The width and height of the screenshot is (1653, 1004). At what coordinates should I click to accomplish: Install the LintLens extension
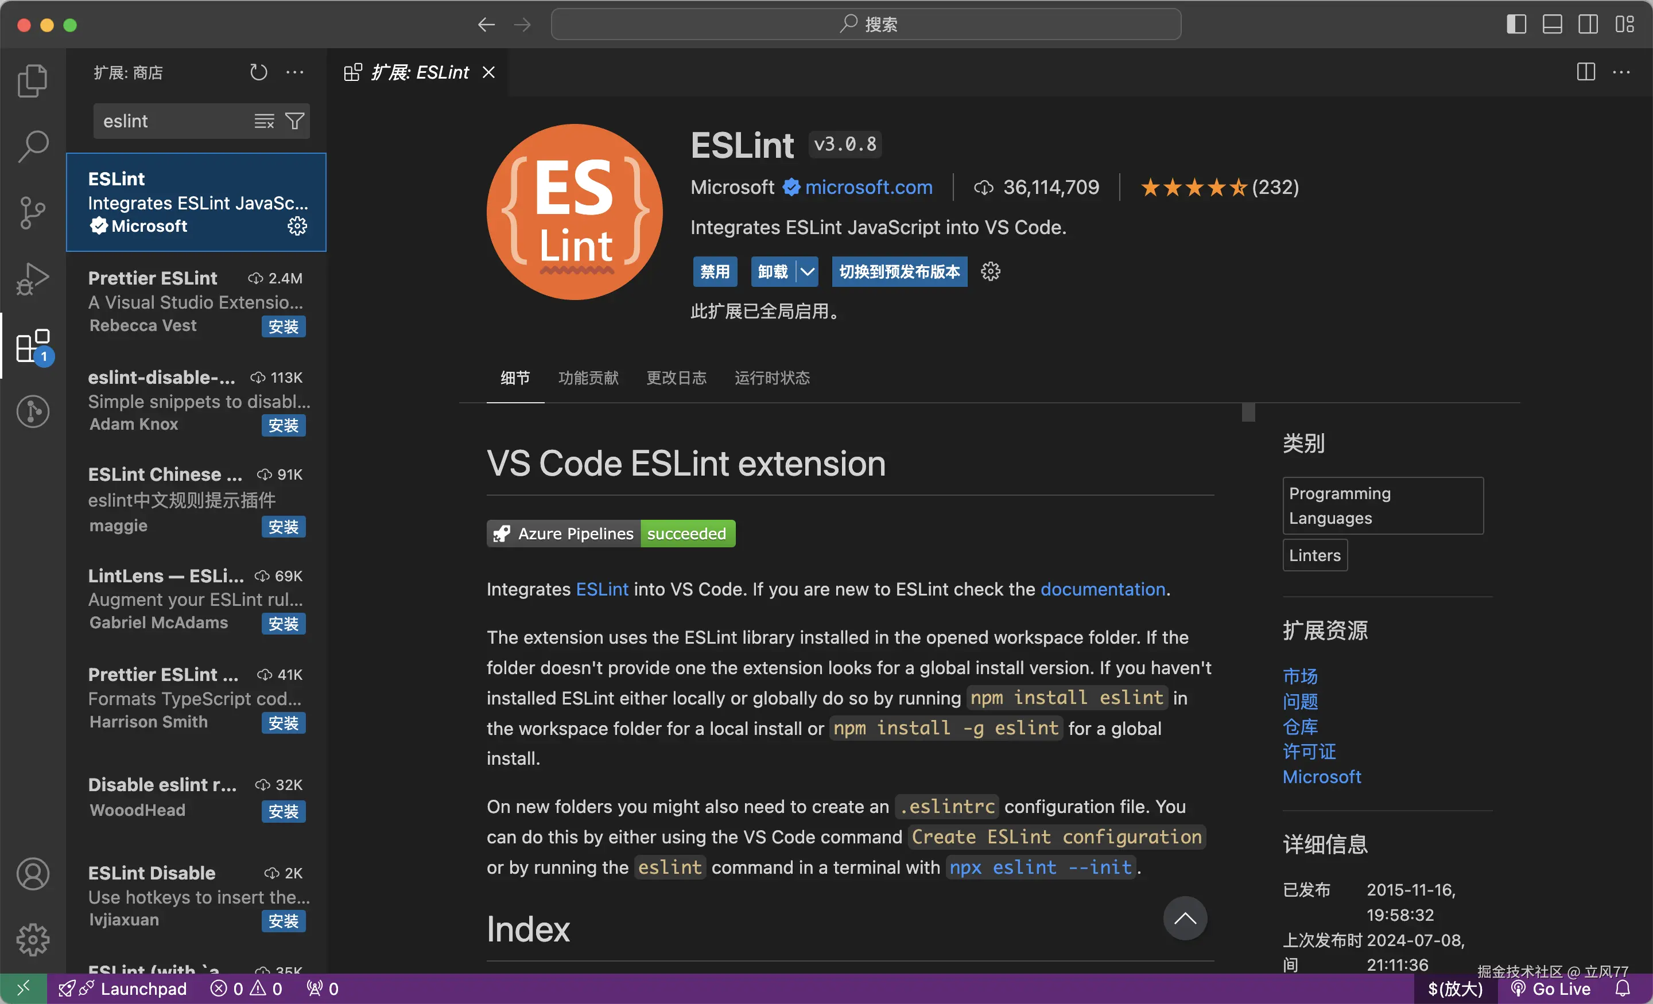tap(283, 624)
